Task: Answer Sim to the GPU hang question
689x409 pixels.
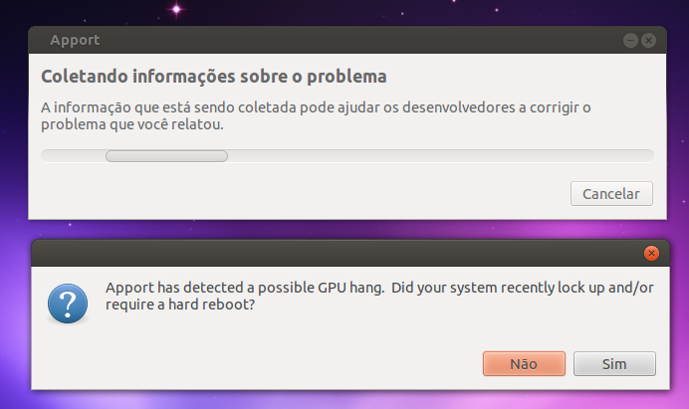Action: point(614,364)
